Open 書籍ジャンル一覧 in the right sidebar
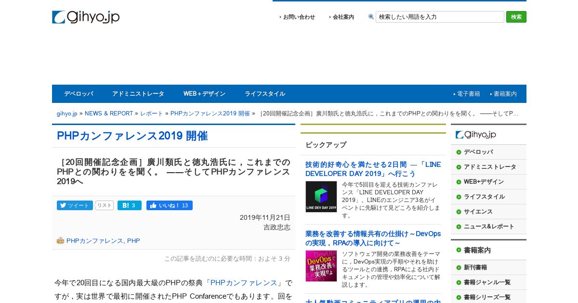Screen dimensions: 578x303 click(x=487, y=282)
